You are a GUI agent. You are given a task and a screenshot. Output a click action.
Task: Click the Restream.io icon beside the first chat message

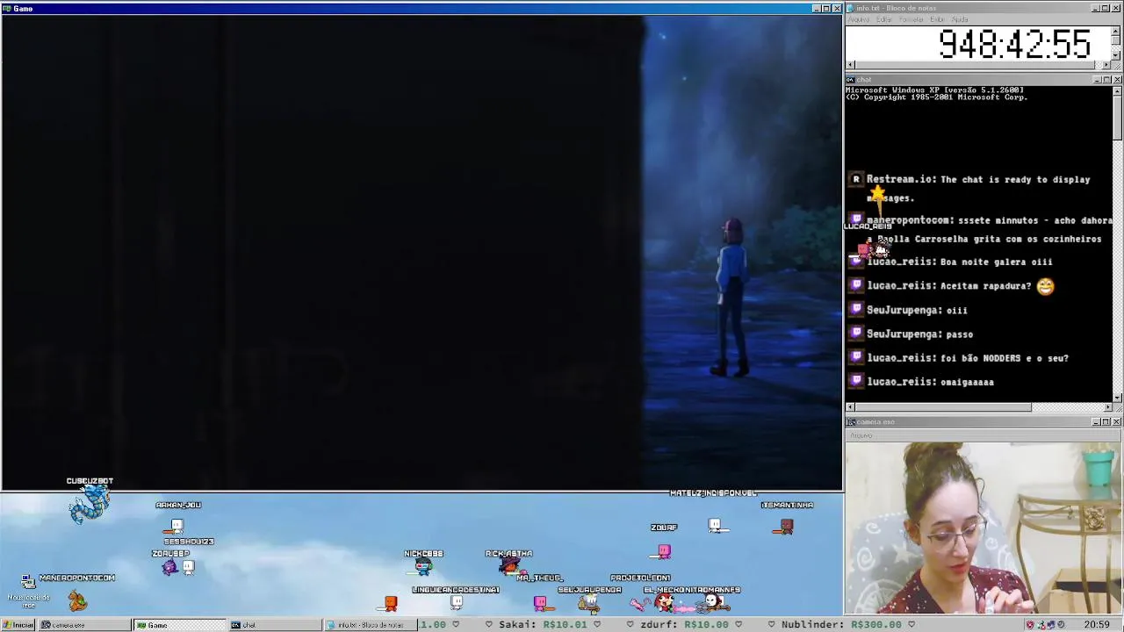point(856,179)
